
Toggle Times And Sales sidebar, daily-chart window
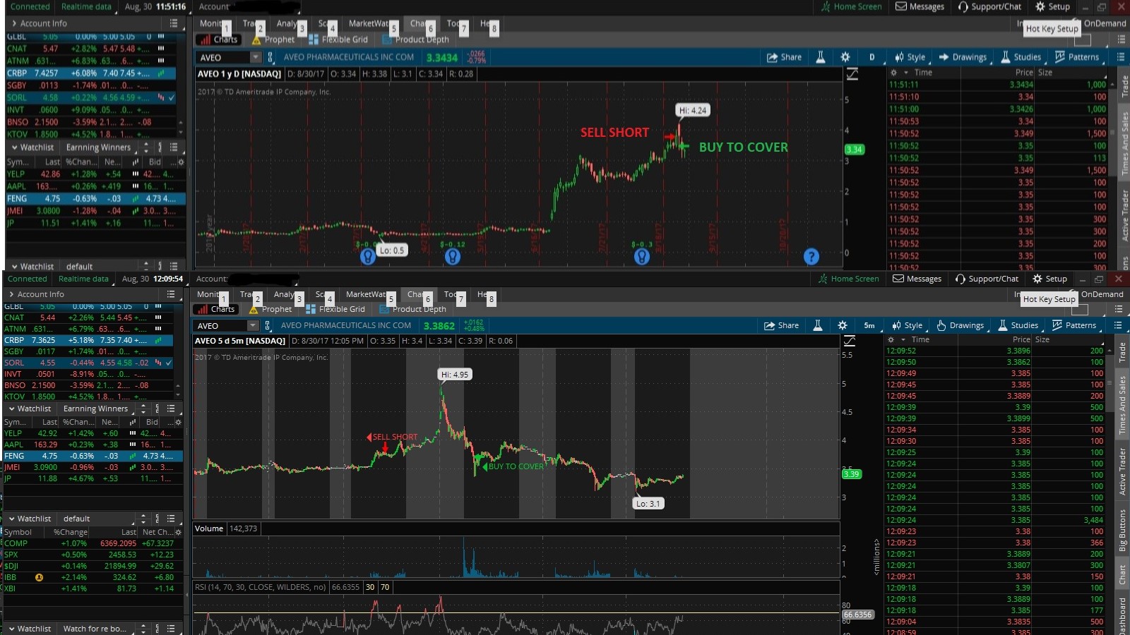pyautogui.click(x=1124, y=143)
